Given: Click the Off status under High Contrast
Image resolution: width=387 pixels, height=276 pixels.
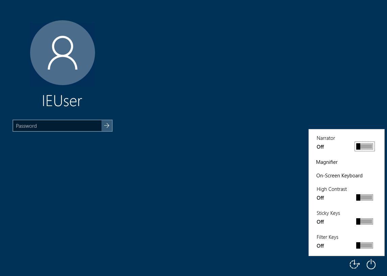Looking at the screenshot, I should click(320, 198).
